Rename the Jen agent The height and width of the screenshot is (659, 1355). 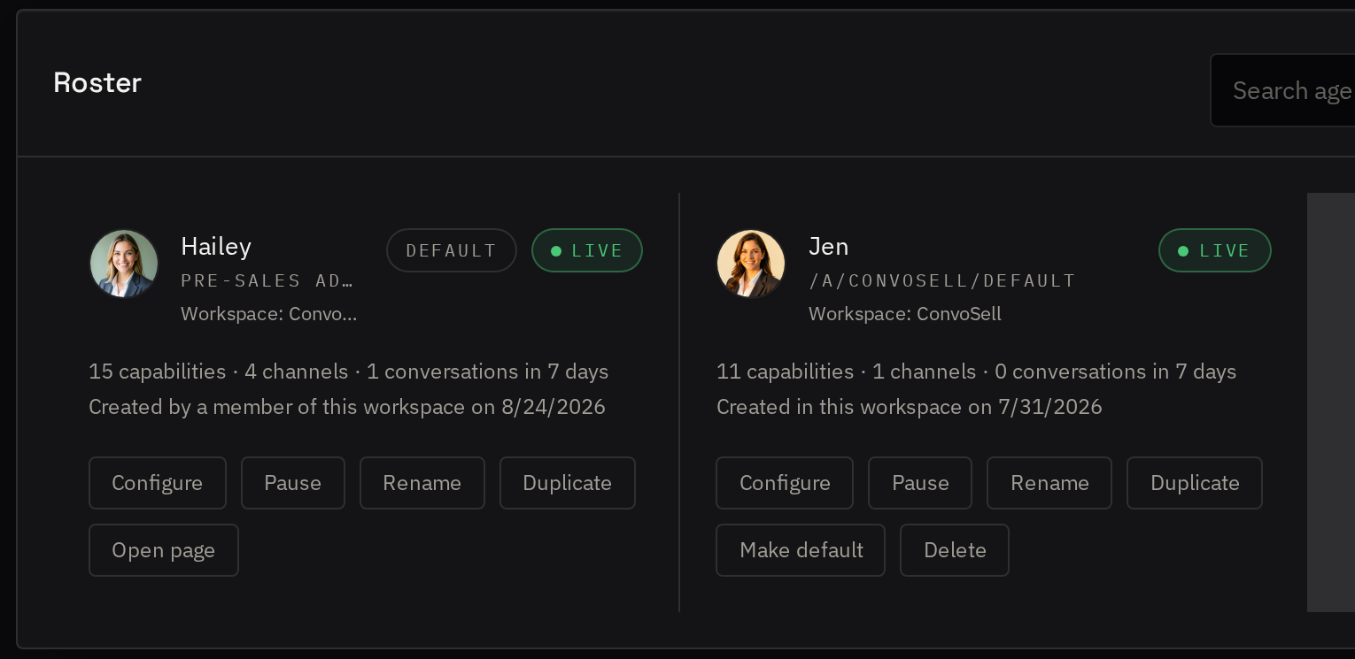point(1049,483)
